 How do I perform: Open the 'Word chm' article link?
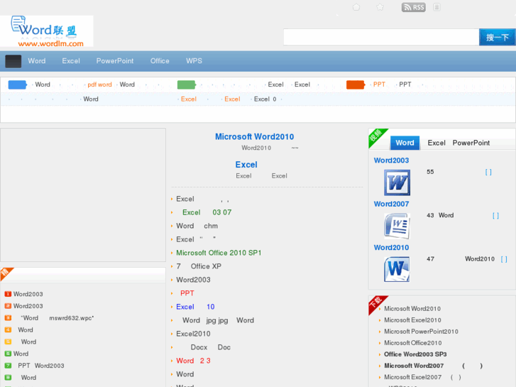197,226
